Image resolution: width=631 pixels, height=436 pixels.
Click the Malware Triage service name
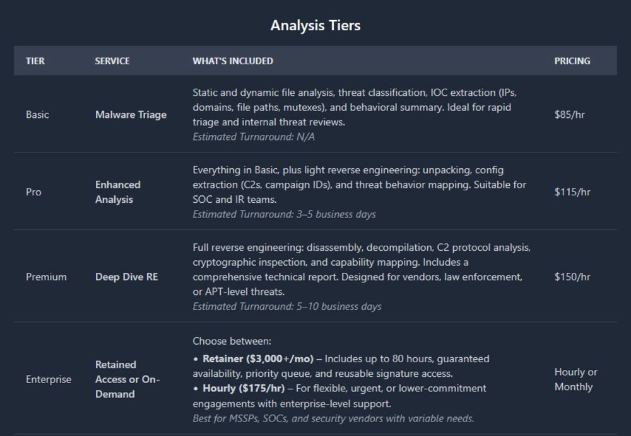(x=131, y=115)
